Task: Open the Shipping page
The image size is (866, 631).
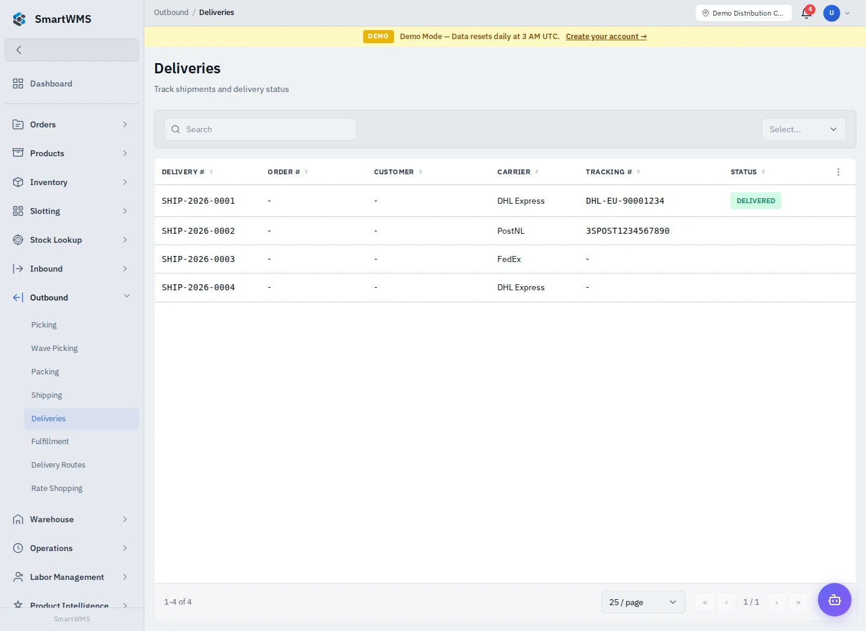Action: pyautogui.click(x=81, y=395)
